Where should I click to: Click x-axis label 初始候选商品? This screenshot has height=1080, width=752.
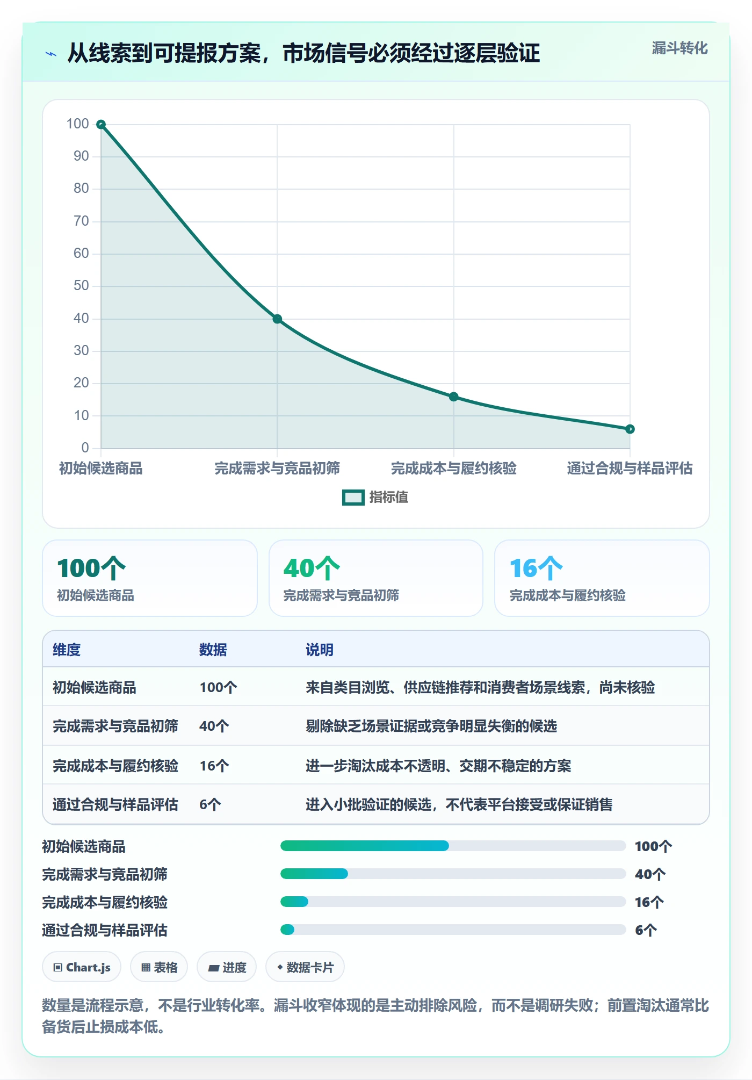[x=101, y=469]
